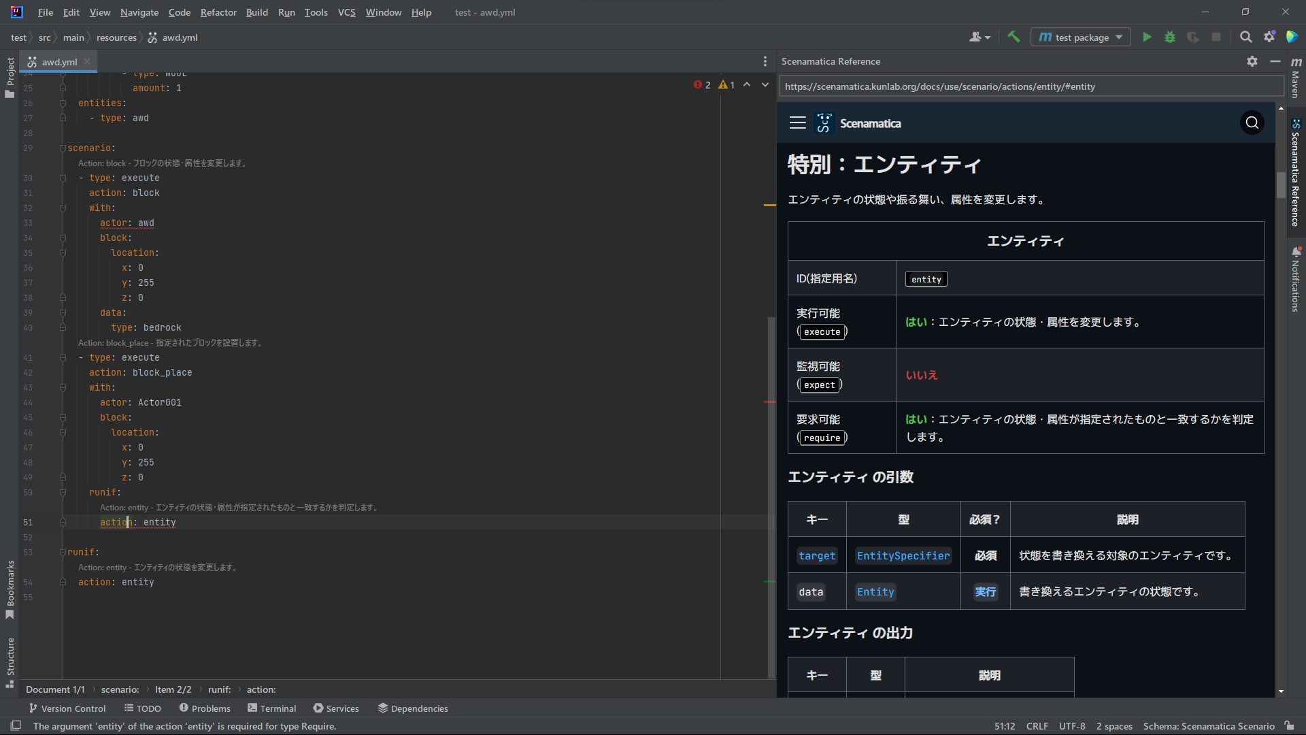
Task: Open Scenamatica Reference panel settings gear
Action: [1252, 61]
